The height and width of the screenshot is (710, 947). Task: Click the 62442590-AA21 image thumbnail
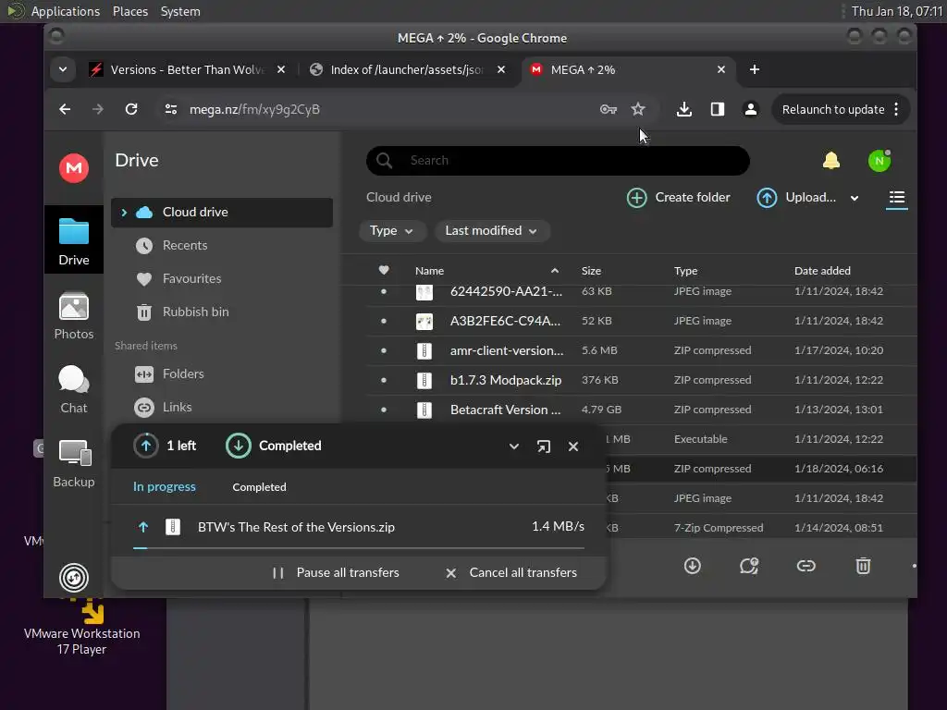[424, 292]
